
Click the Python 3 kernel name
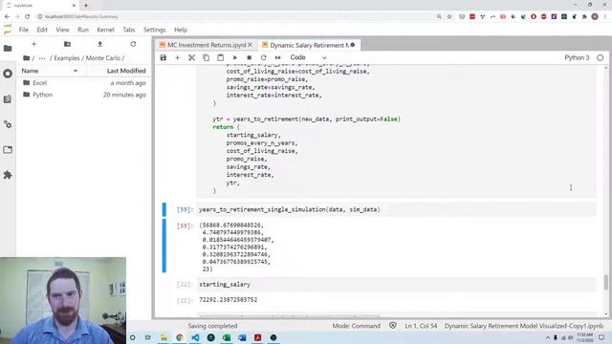pyautogui.click(x=577, y=57)
